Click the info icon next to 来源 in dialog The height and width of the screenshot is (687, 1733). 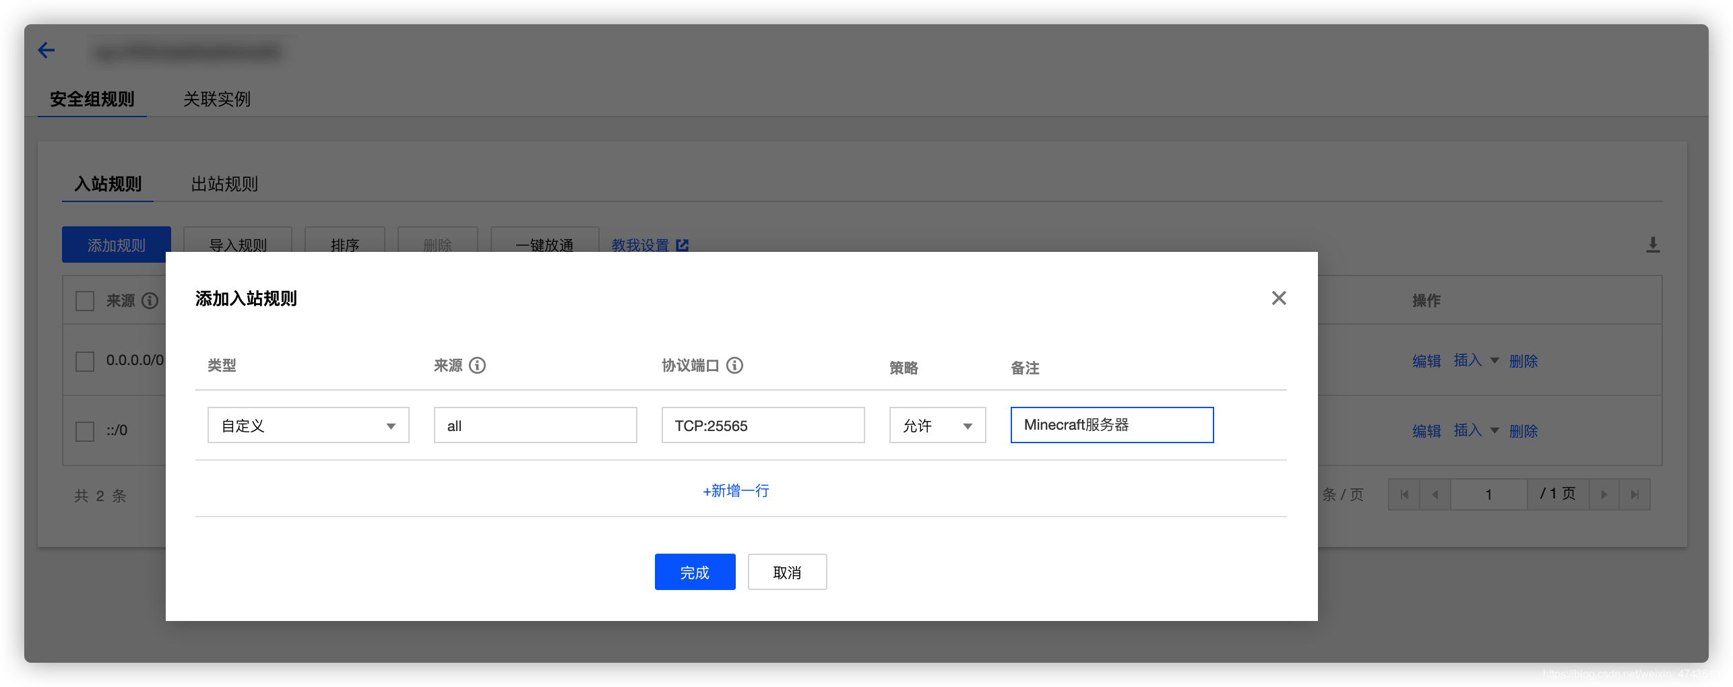click(477, 365)
